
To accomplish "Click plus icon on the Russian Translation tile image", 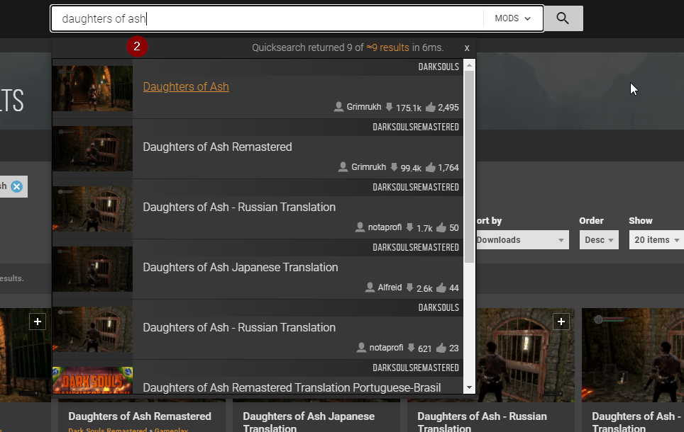I will coord(561,322).
